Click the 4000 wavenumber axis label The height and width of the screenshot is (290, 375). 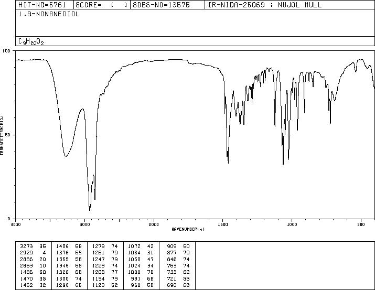point(16,224)
